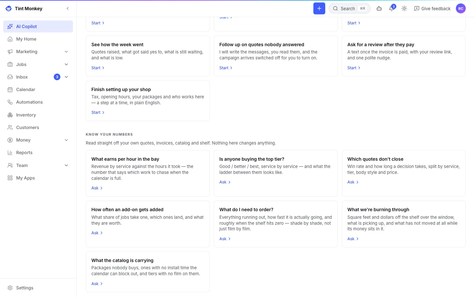Ask 'What do I need to order?'

tap(225, 239)
